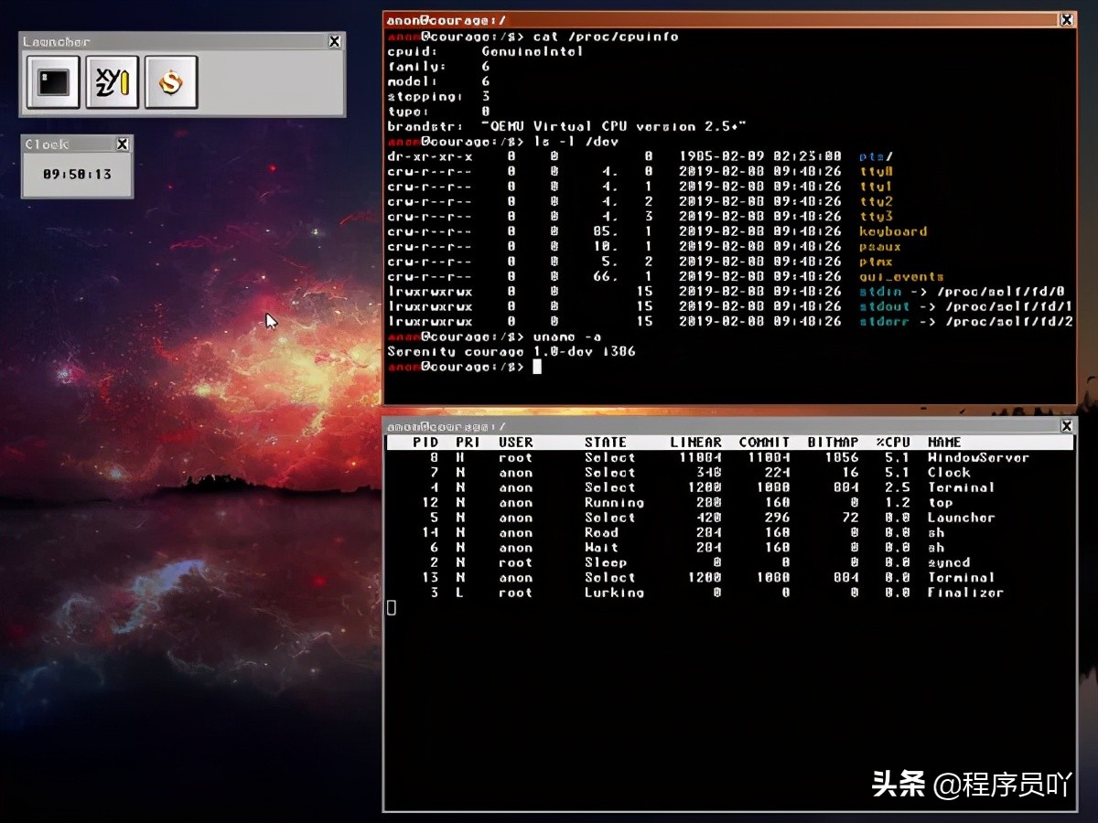Click the 09:58:13 clock time display

click(x=77, y=174)
